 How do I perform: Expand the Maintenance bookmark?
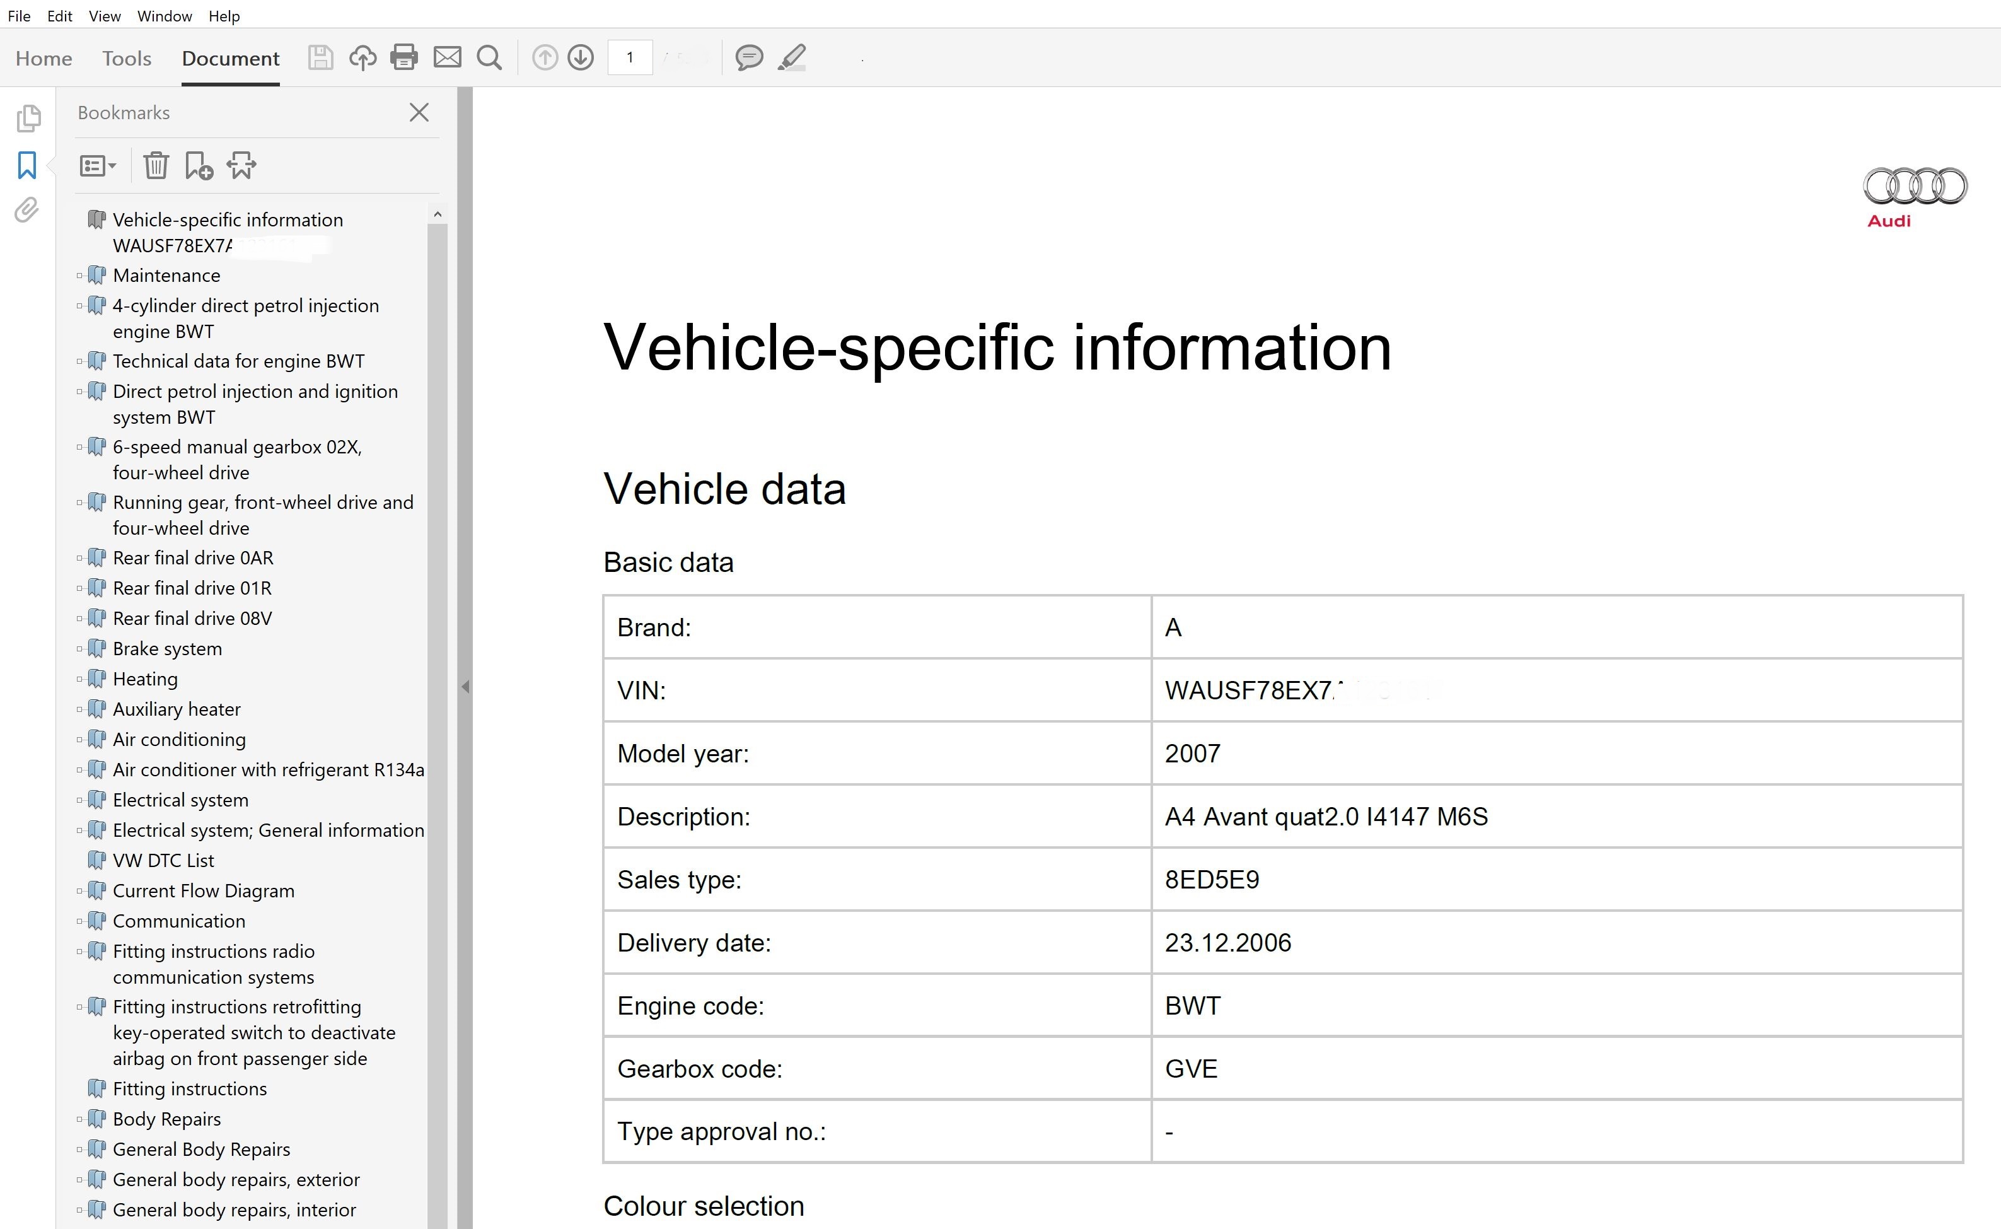click(79, 276)
